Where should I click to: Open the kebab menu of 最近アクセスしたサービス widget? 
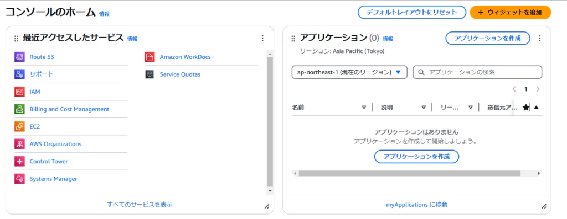pos(262,38)
